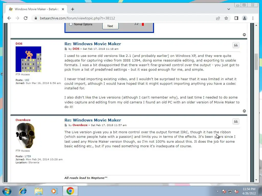Open DOS author link in byline
The width and height of the screenshot is (262, 196).
click(76, 49)
